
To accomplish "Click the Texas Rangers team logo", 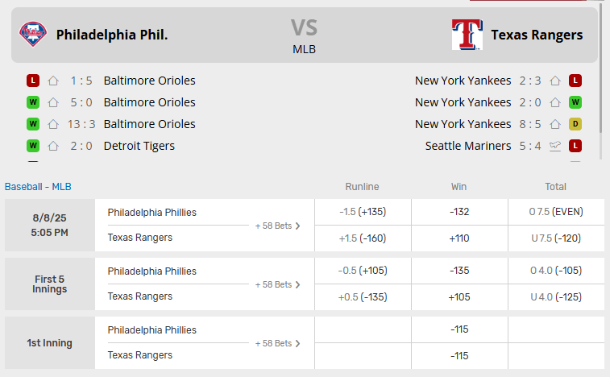I will pyautogui.click(x=467, y=35).
